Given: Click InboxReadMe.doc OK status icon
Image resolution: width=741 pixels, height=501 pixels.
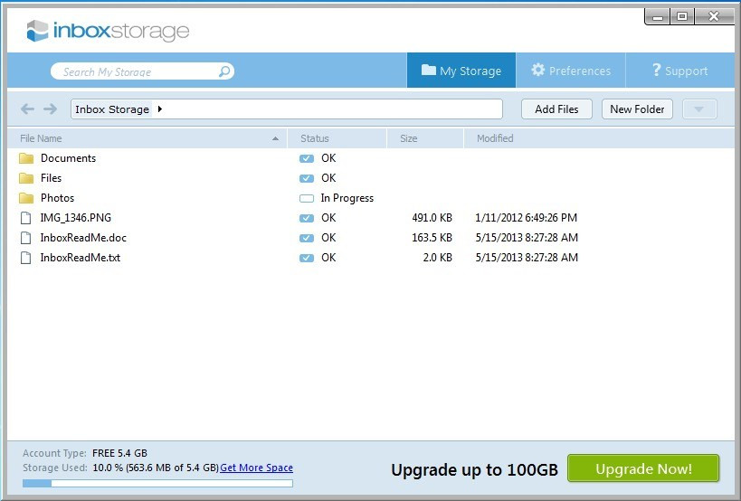Looking at the screenshot, I should [x=307, y=238].
